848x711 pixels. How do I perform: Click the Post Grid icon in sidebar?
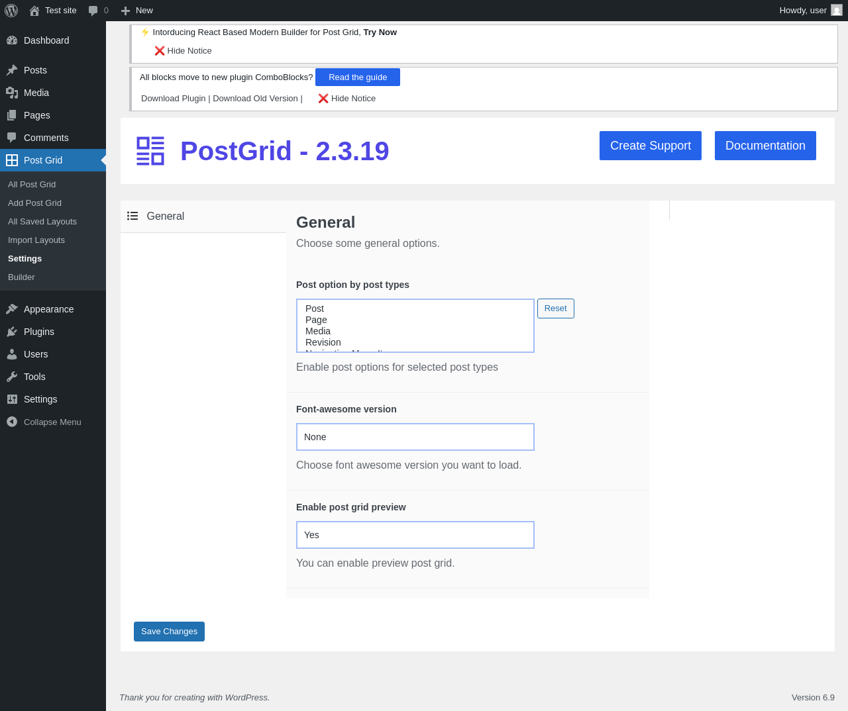click(12, 160)
